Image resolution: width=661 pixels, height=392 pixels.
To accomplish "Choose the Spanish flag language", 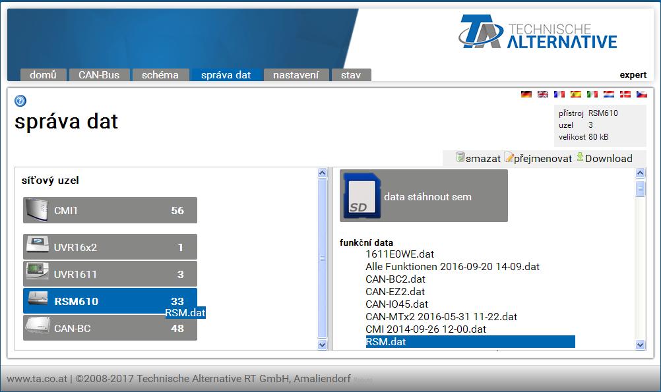I will point(575,94).
